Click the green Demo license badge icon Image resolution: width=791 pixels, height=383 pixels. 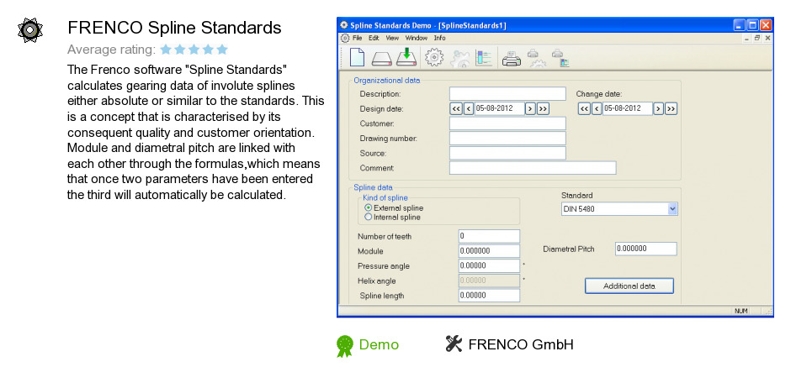345,346
